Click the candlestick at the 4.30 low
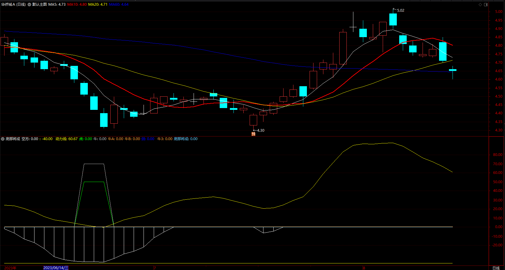 [253, 120]
